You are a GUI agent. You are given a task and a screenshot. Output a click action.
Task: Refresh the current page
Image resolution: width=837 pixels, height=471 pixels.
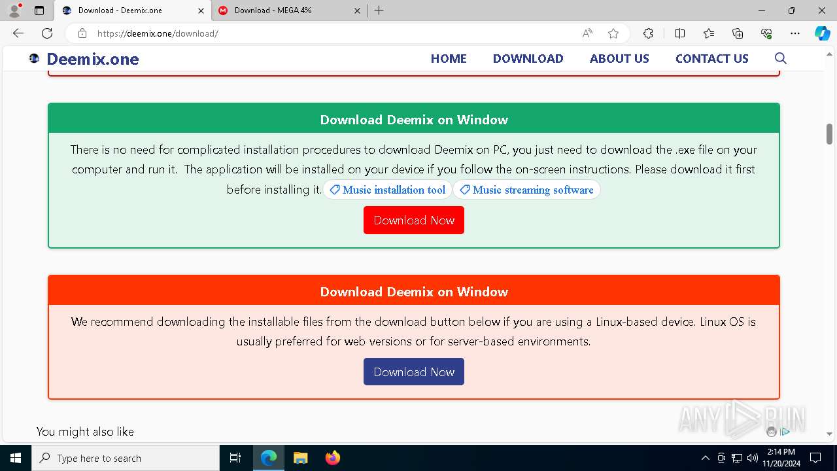47,33
